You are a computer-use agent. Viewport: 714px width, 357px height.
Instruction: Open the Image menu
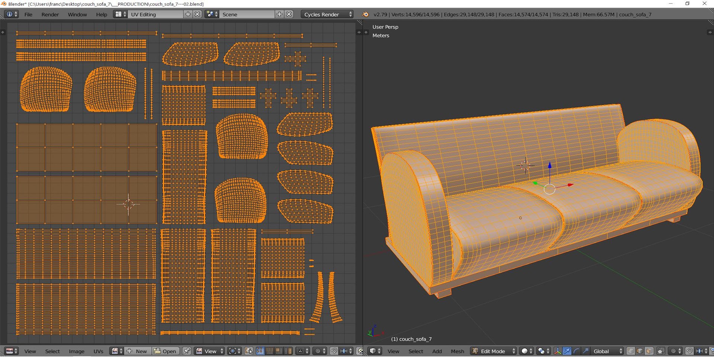click(x=77, y=351)
